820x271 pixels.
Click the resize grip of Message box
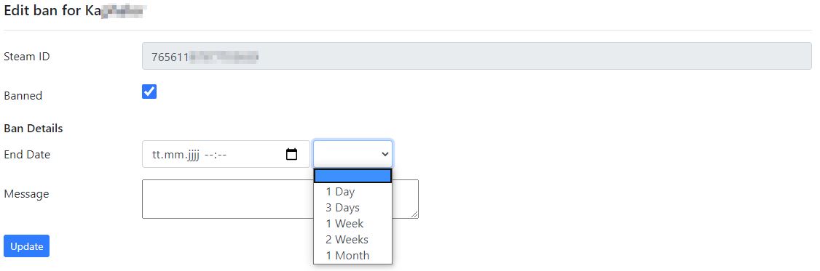tap(414, 214)
